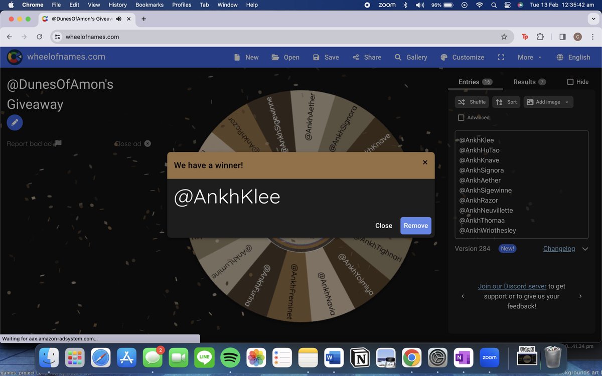This screenshot has width=602, height=376.
Task: Shuffle the entries list
Action: [472, 102]
